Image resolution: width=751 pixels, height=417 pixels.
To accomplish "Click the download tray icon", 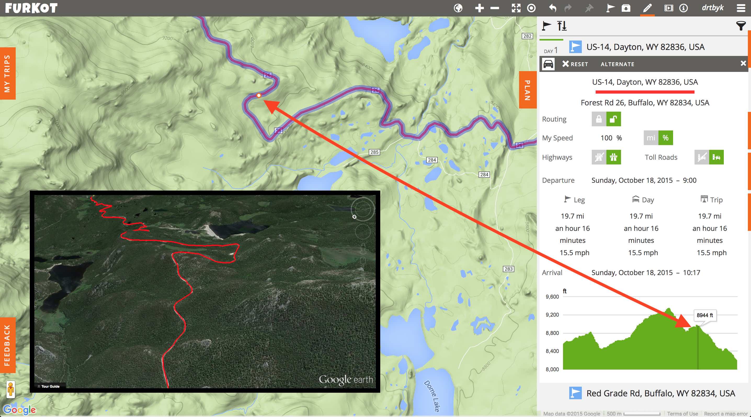I will (x=626, y=8).
